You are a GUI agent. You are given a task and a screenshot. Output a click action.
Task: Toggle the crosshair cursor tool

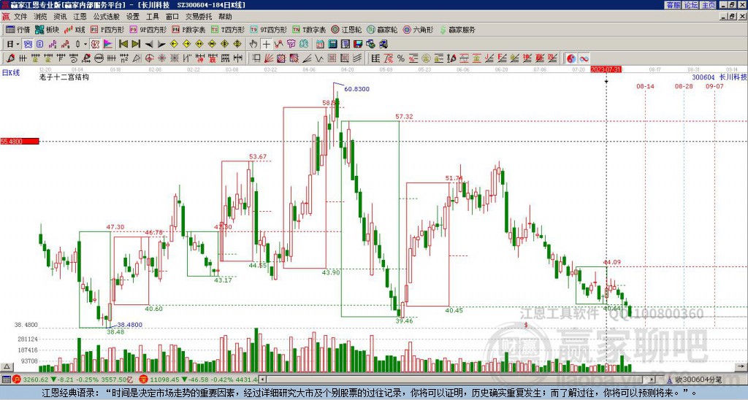tap(266, 45)
